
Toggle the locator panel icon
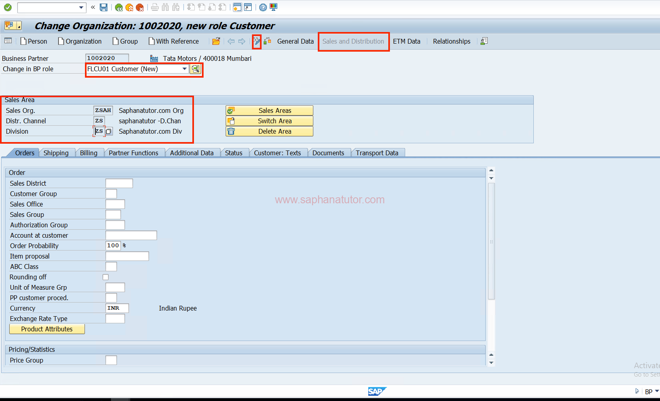coord(8,41)
